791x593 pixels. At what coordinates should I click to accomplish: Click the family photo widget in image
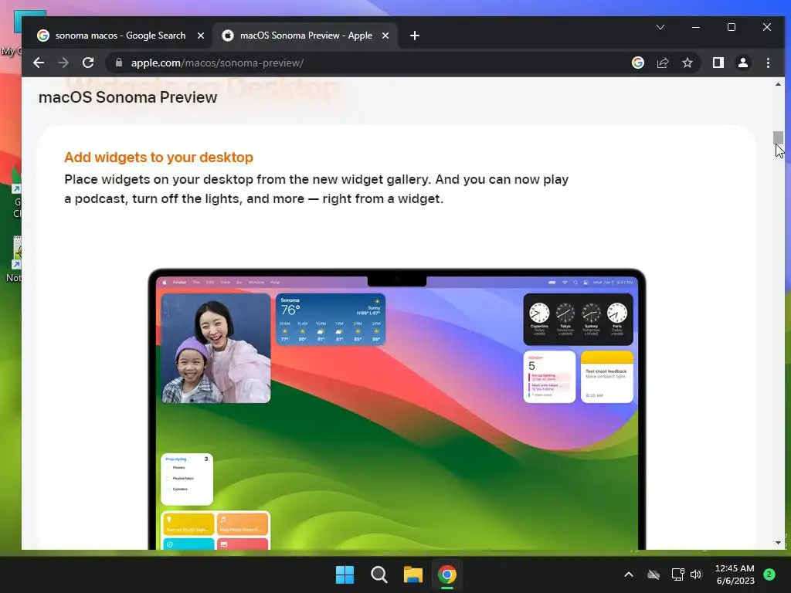216,348
